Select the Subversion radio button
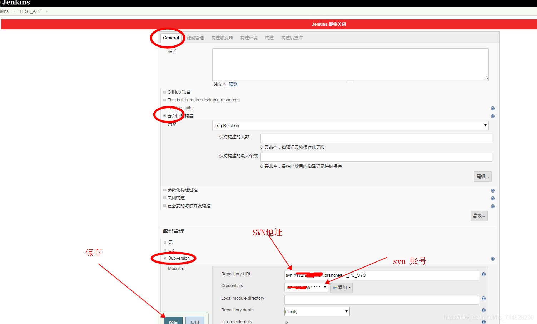 tap(165, 258)
